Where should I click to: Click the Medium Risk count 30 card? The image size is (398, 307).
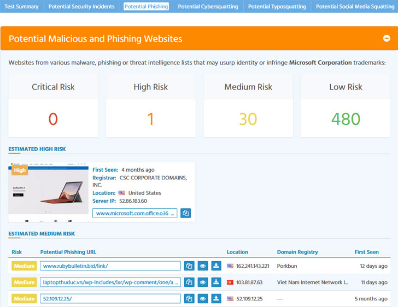point(248,106)
